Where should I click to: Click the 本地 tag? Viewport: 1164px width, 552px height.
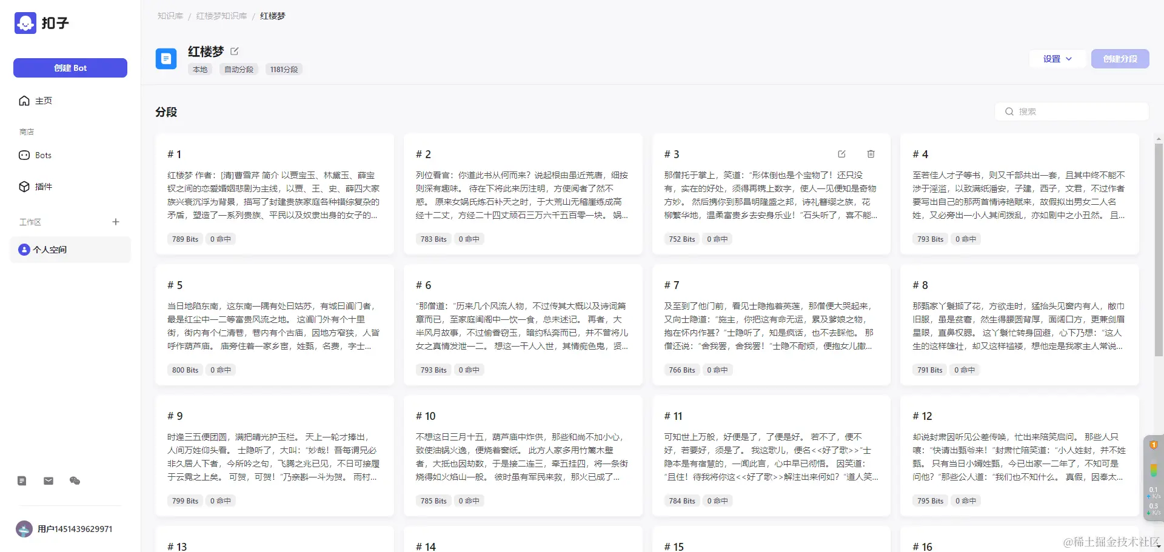click(200, 70)
